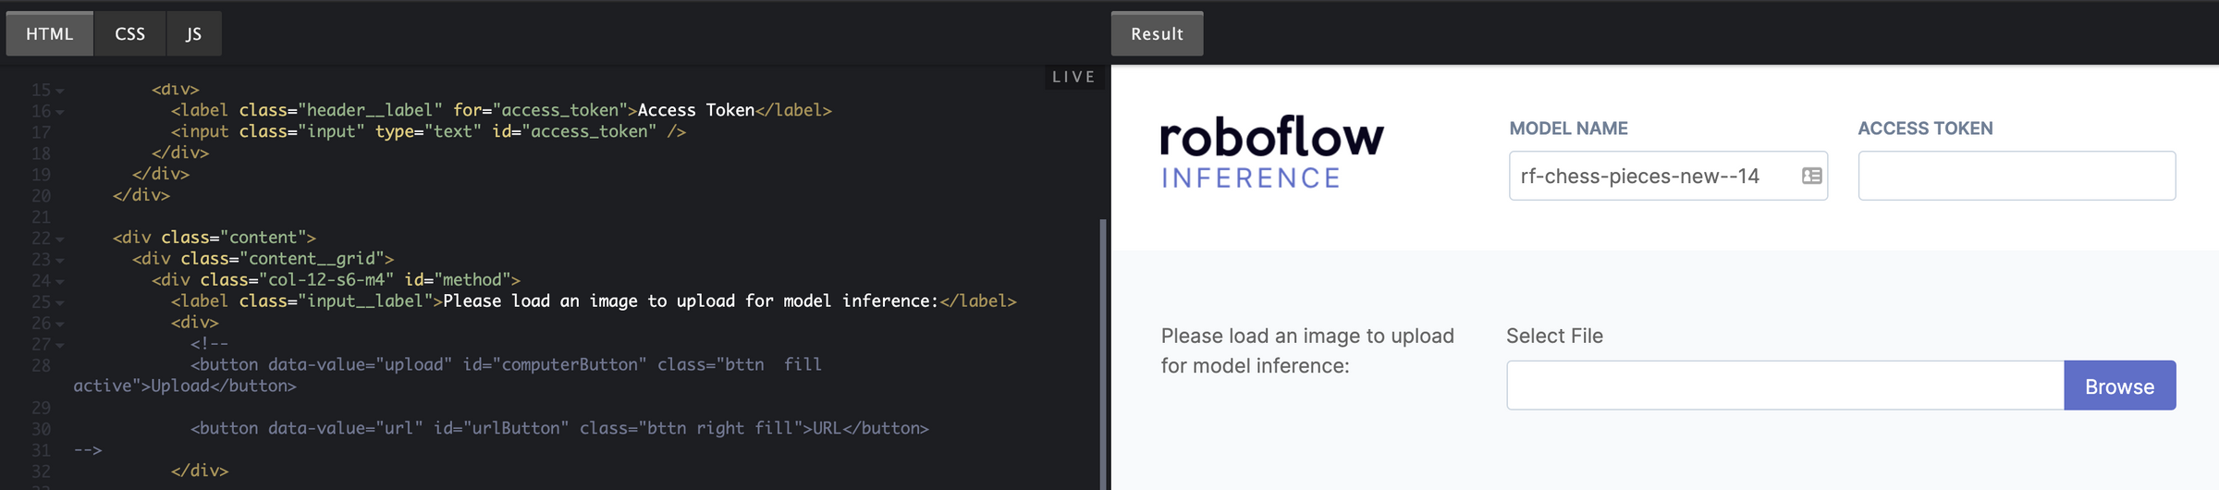The height and width of the screenshot is (490, 2219).
Task: Select the JS tab
Action: click(193, 34)
